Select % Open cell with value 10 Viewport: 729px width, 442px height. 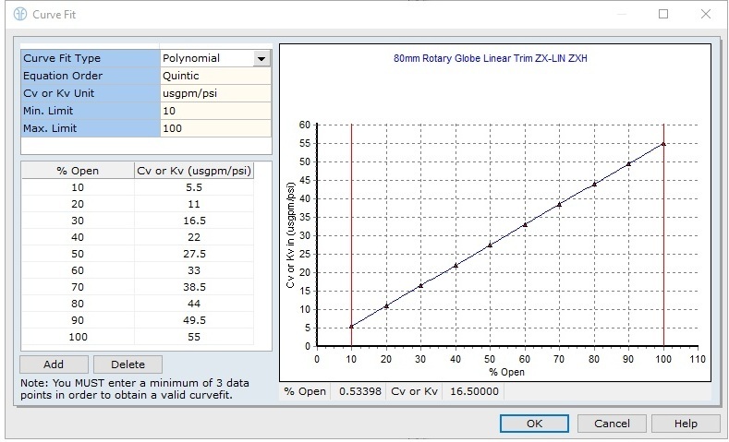coord(78,187)
